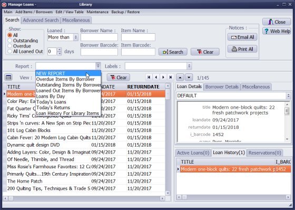Click the Borrower Name input field
Image resolution: width=295 pixels, height=210 pixels.
click(99, 37)
